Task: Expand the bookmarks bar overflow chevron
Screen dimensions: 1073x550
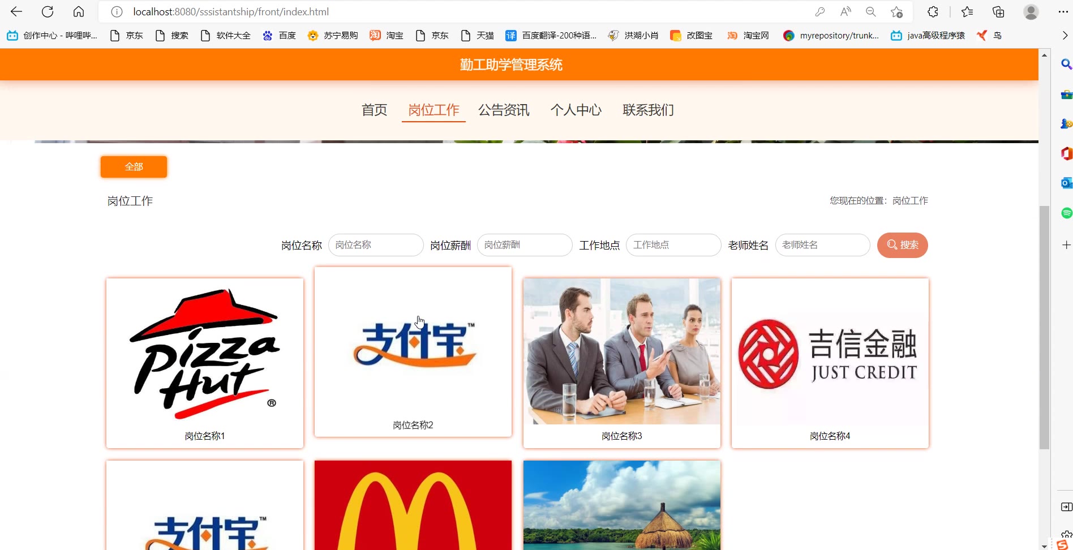Action: click(x=1065, y=35)
